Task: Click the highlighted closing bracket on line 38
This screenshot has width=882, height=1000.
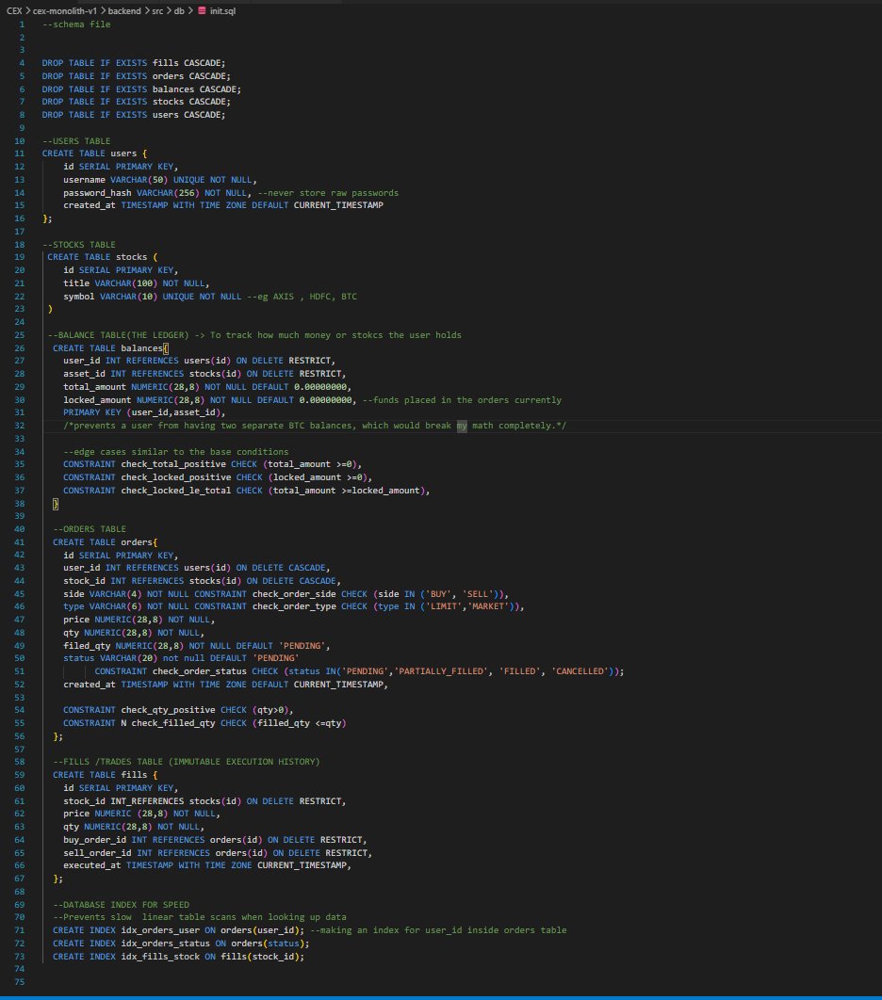Action: 56,504
